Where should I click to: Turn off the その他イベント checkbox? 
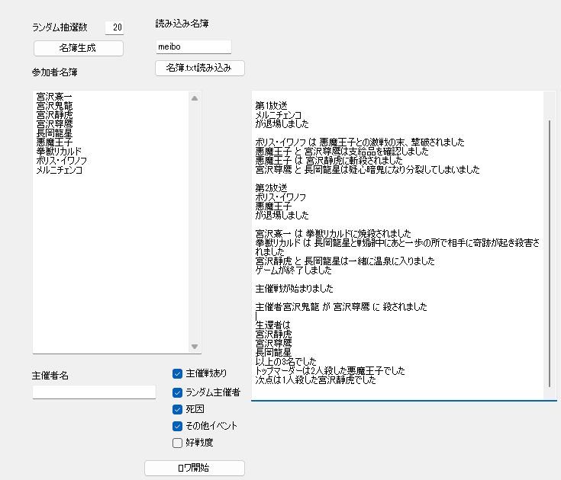coord(177,426)
